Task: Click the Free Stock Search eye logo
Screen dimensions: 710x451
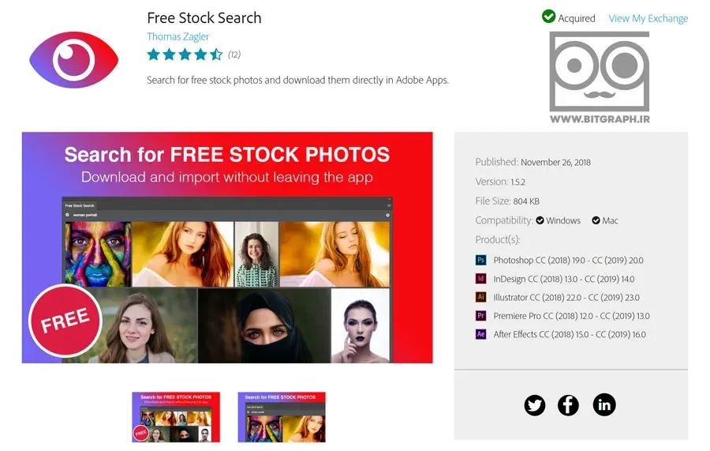Action: tap(74, 60)
